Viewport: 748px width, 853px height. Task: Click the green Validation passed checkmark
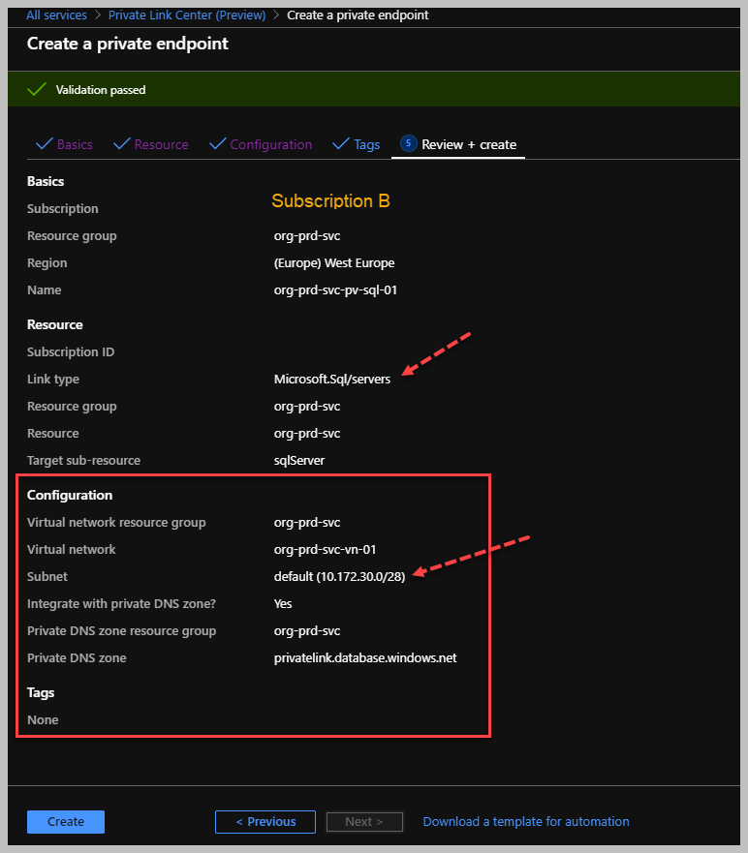[x=37, y=89]
